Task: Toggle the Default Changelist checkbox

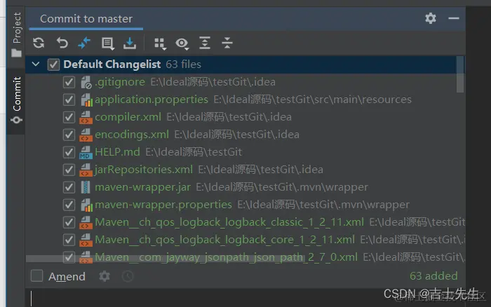Action: [x=53, y=64]
